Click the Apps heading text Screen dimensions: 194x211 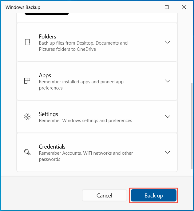click(x=45, y=75)
